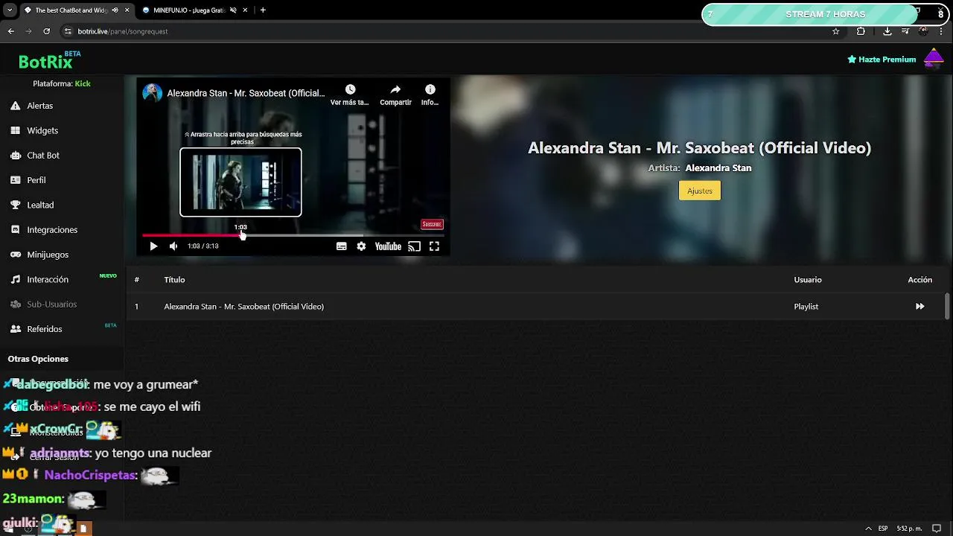Play the YouTube video
The height and width of the screenshot is (536, 953).
153,246
